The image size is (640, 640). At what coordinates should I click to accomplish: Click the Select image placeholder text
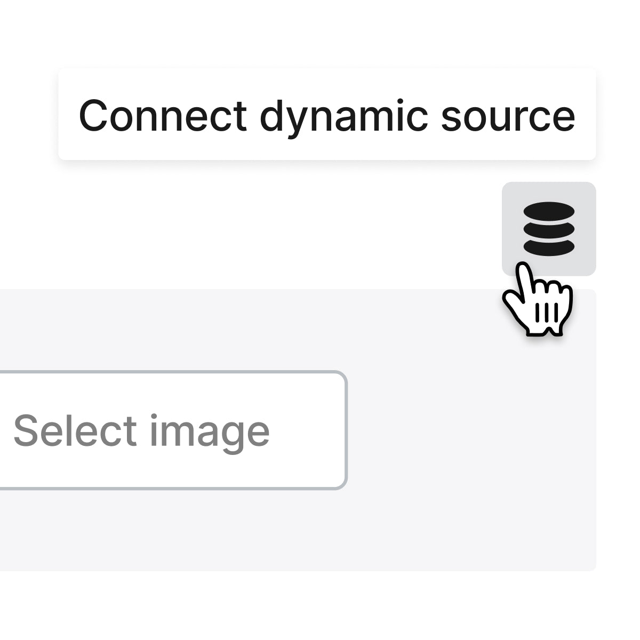click(x=141, y=430)
